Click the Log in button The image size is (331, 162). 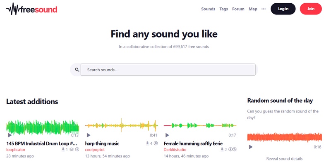click(x=283, y=9)
